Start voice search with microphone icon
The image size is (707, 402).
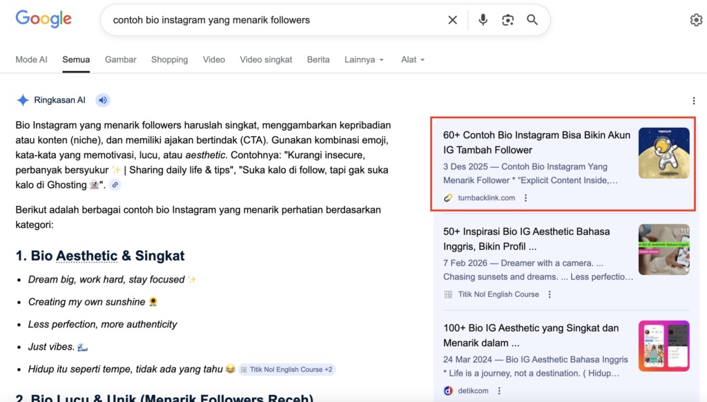[483, 20]
